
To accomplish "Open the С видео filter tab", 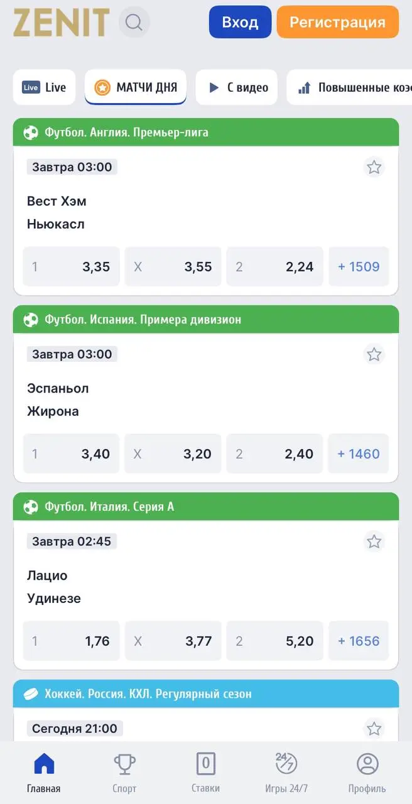I will [236, 87].
